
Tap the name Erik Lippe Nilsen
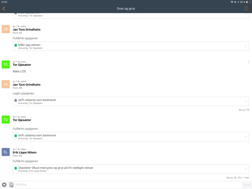coord(25,152)
